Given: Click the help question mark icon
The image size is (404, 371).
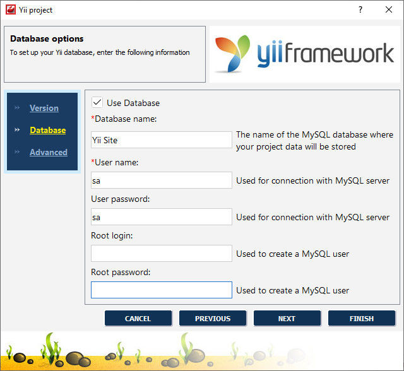Looking at the screenshot, I should [x=360, y=10].
